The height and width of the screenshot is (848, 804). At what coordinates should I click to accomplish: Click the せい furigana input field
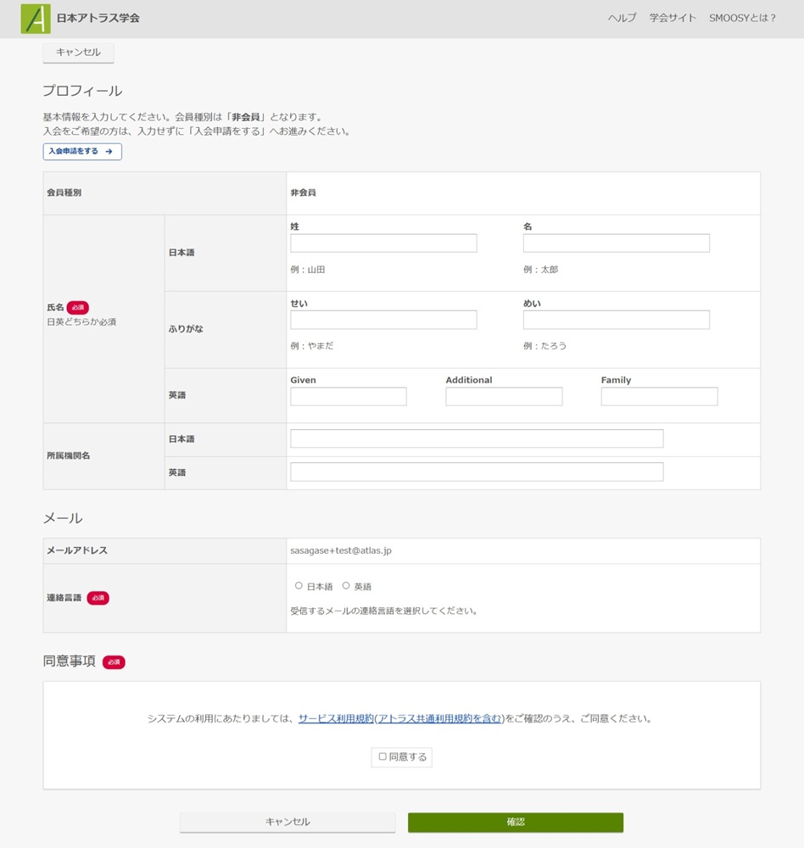pos(383,320)
